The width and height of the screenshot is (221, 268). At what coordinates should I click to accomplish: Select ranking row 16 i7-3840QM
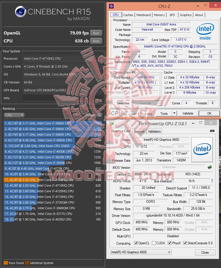tap(53, 208)
